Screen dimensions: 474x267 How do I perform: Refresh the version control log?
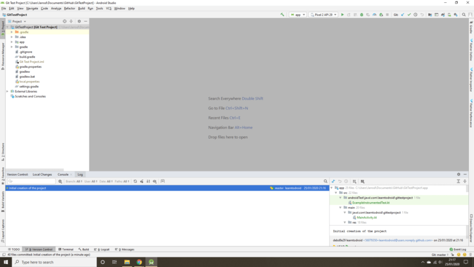tap(135, 181)
